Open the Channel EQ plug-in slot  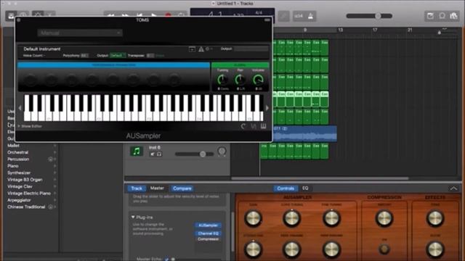[x=208, y=233]
